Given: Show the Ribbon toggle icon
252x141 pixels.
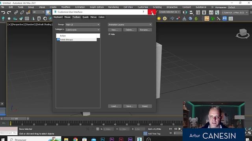Looking at the screenshot, I should pyautogui.click(x=211, y=12).
